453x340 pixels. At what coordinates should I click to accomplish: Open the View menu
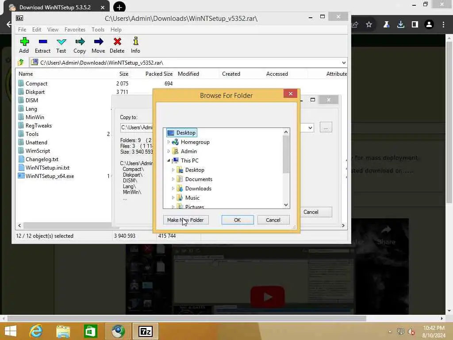point(53,30)
